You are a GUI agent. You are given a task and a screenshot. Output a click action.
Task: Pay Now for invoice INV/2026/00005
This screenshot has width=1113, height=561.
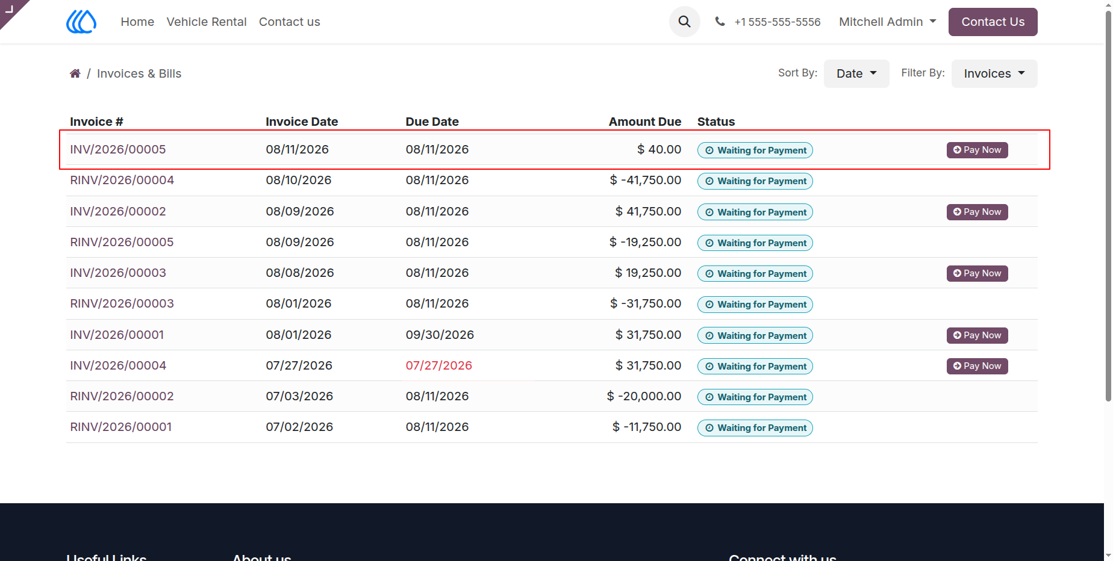click(977, 150)
